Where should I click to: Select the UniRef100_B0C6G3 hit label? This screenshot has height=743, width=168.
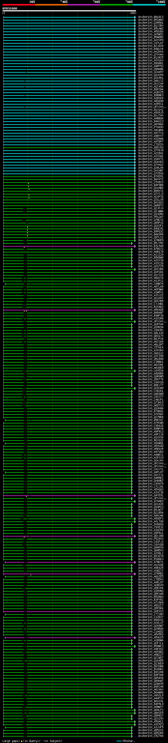pyautogui.click(x=151, y=202)
